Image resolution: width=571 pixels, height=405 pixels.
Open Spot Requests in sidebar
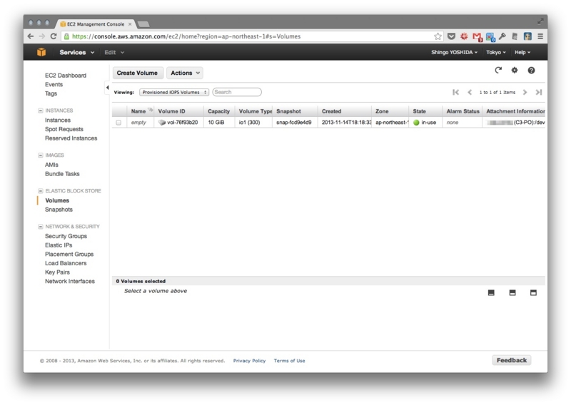[x=64, y=129]
